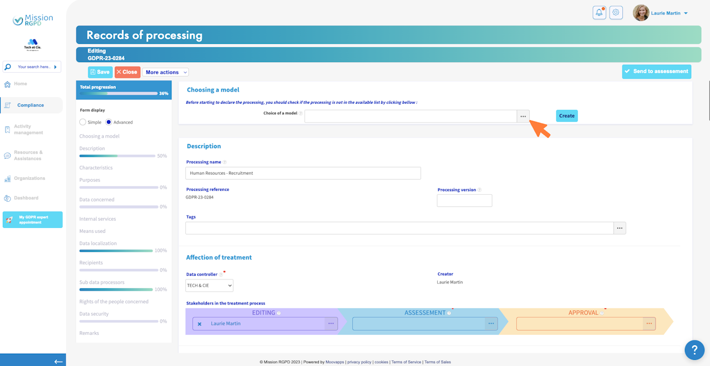
Task: Expand the More actions dropdown
Action: [x=165, y=72]
